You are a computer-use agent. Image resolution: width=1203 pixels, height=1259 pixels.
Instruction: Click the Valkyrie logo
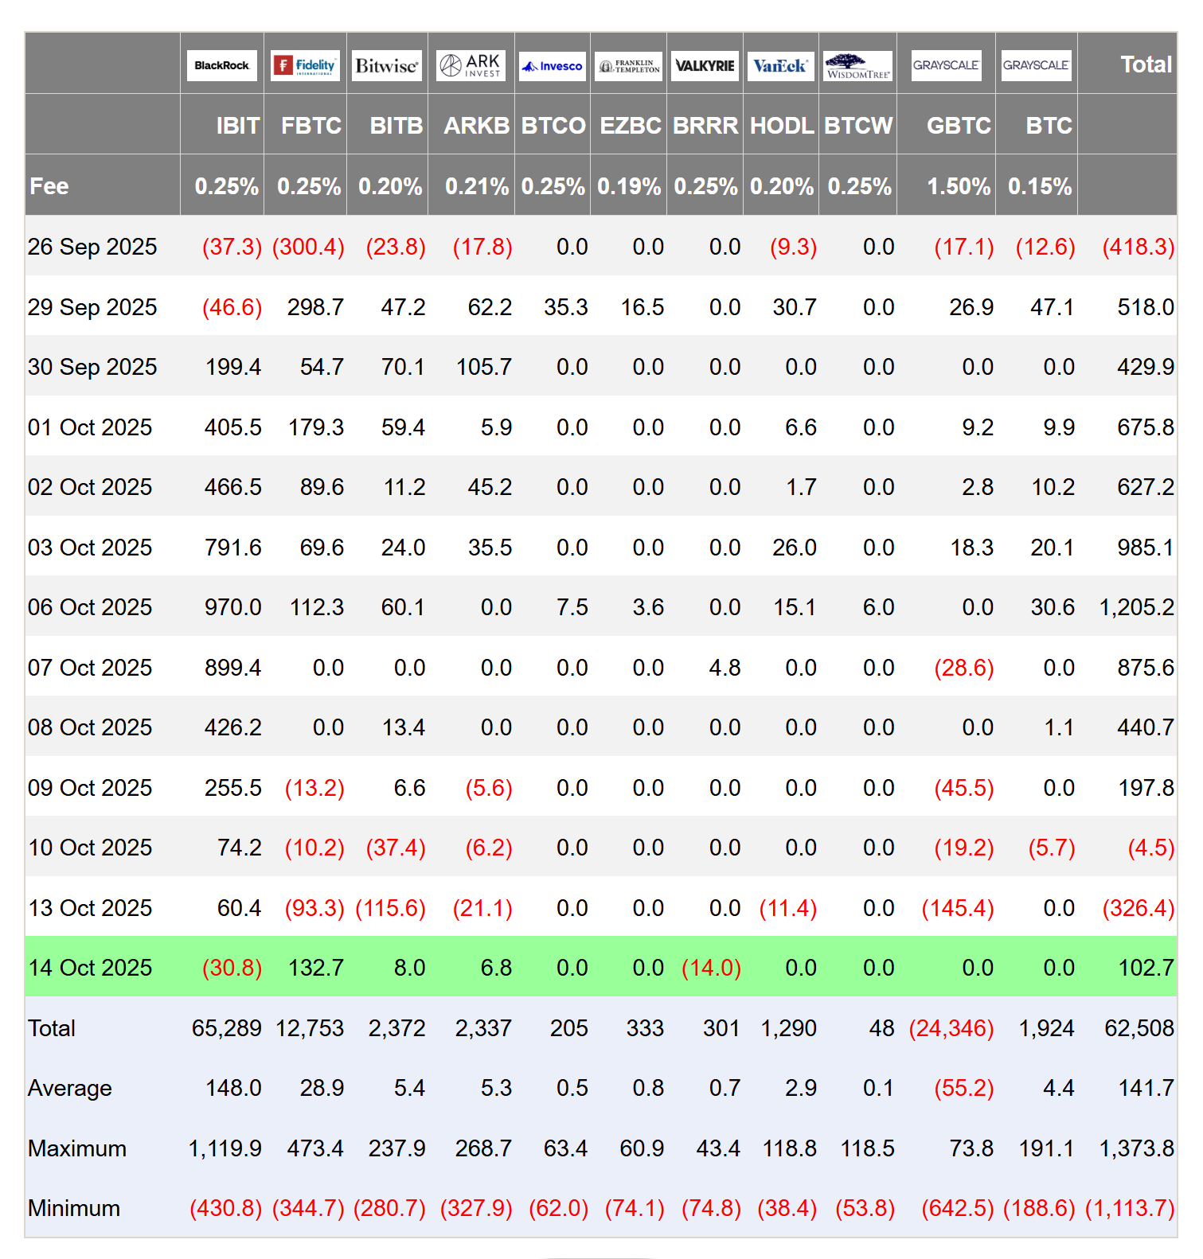coord(705,65)
